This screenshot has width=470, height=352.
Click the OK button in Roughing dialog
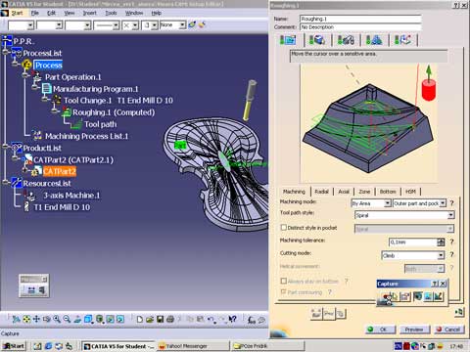[x=380, y=330]
